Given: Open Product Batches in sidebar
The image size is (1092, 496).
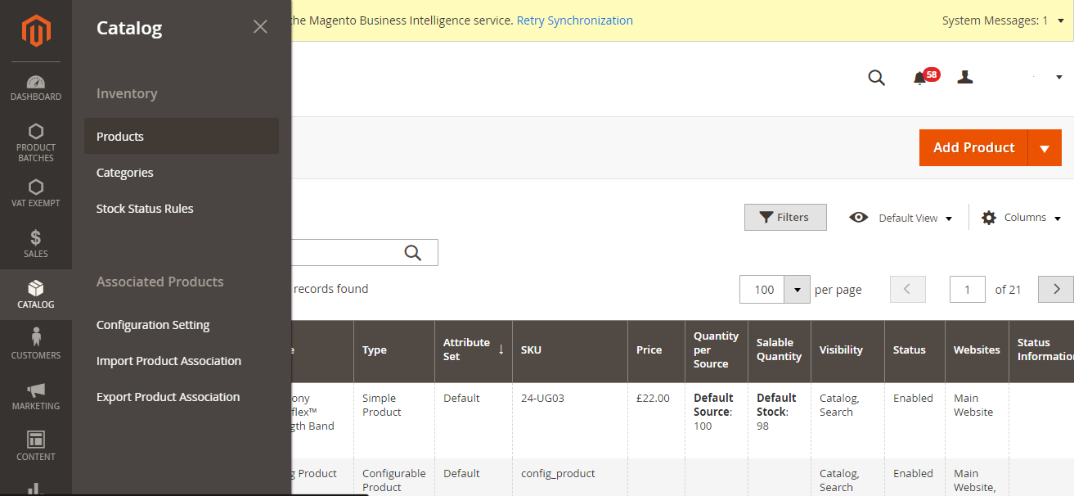Looking at the screenshot, I should click(x=36, y=142).
